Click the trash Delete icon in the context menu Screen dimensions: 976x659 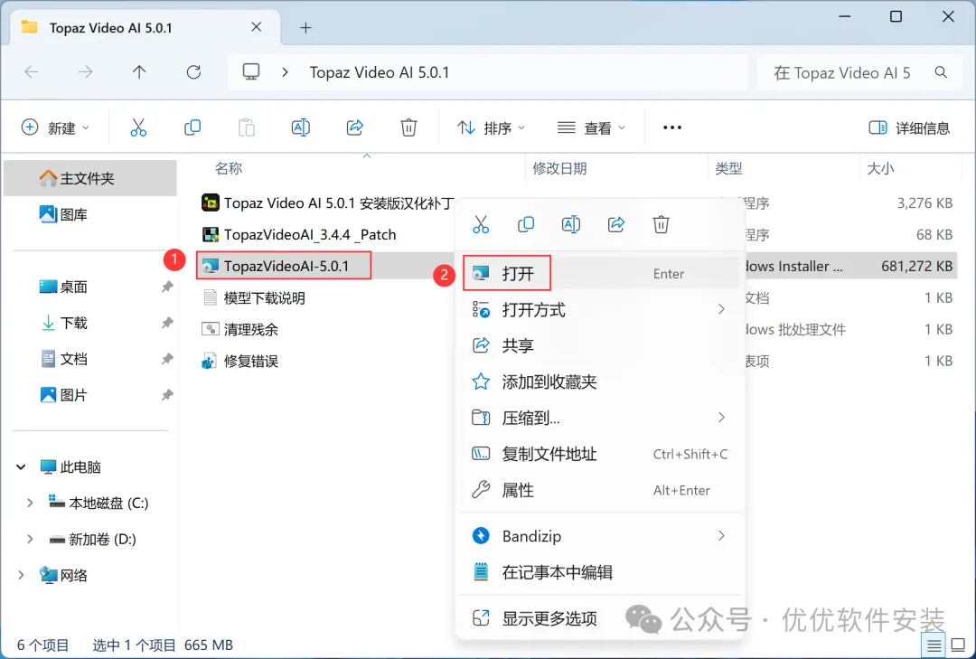[x=661, y=224]
